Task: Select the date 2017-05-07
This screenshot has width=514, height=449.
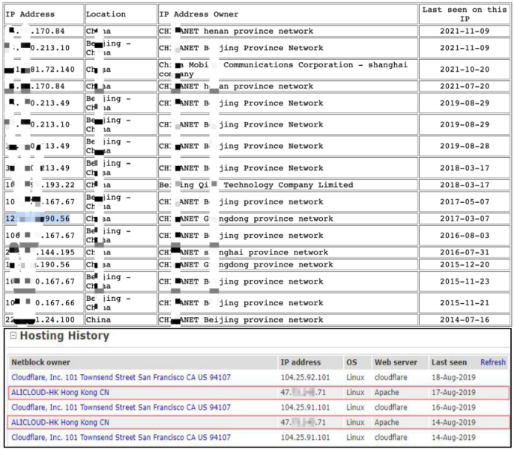Action: (465, 201)
